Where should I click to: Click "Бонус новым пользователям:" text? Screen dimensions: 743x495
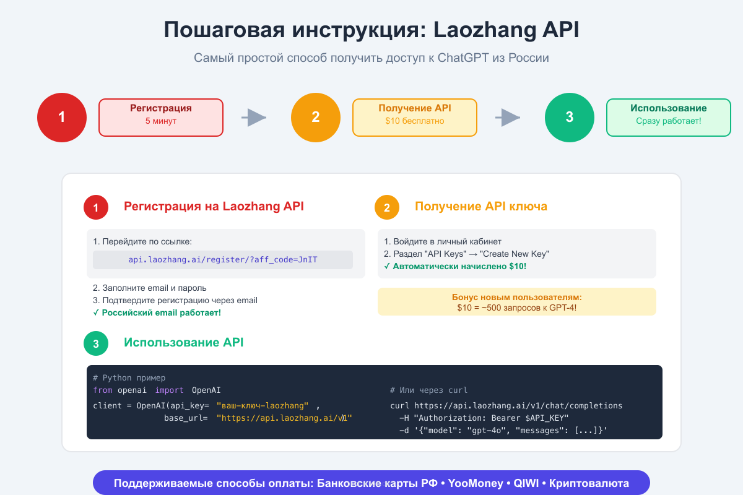tap(517, 298)
